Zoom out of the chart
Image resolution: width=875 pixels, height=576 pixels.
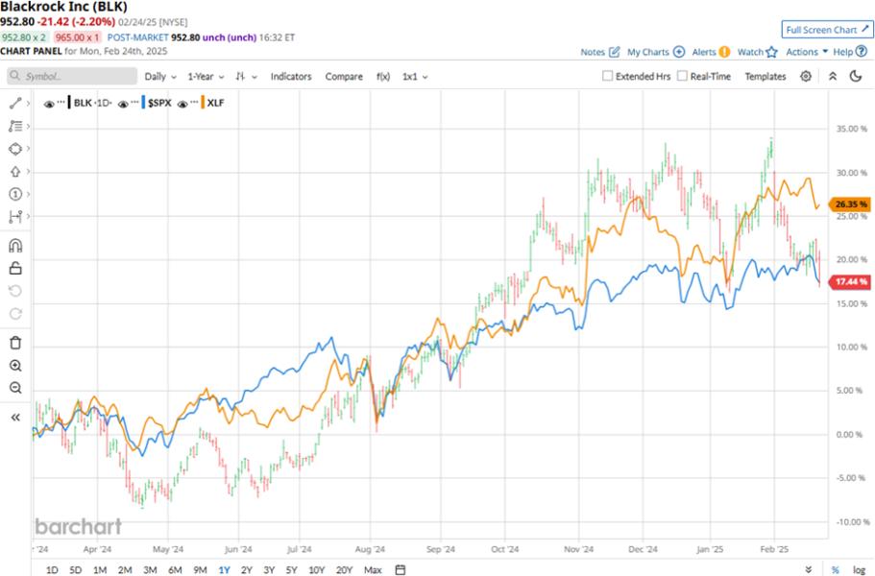click(15, 388)
